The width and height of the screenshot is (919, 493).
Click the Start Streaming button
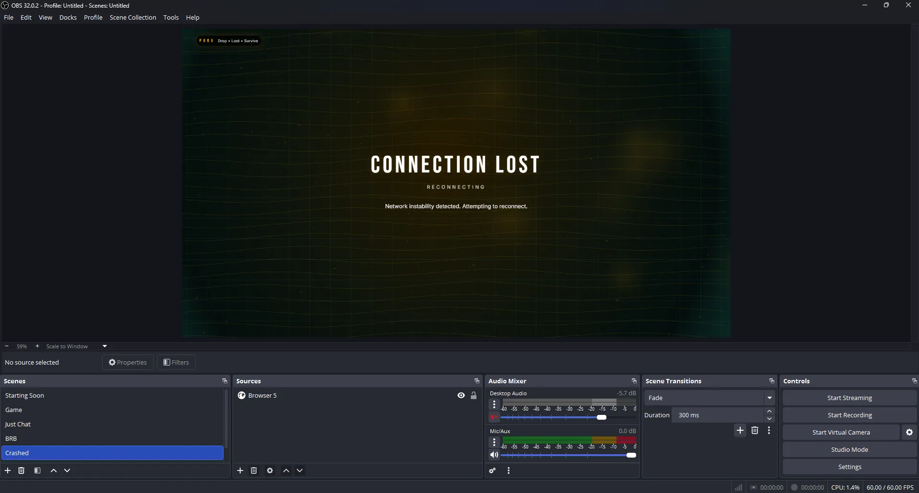pyautogui.click(x=849, y=397)
